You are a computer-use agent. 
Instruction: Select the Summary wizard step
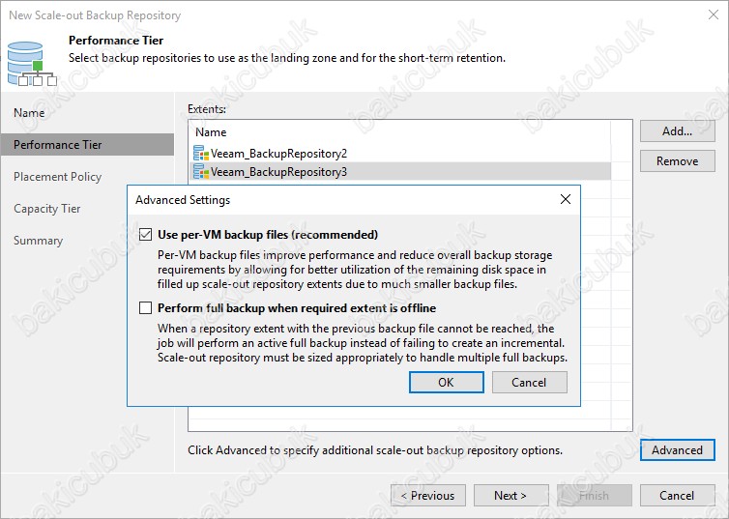click(x=87, y=241)
